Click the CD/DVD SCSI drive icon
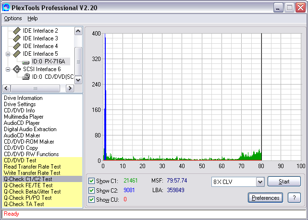The image size is (308, 220). tap(26, 76)
